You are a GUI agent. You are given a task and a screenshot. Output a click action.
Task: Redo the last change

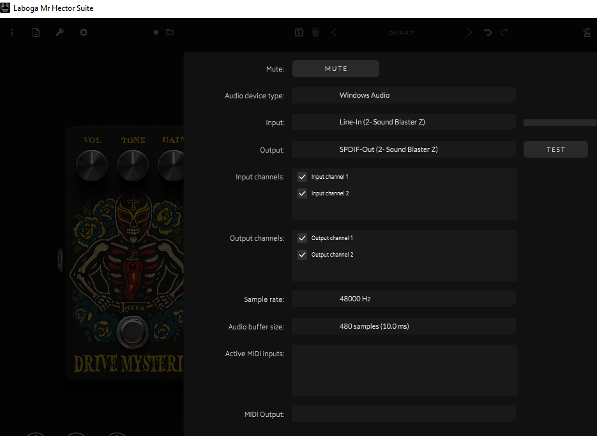[504, 33]
